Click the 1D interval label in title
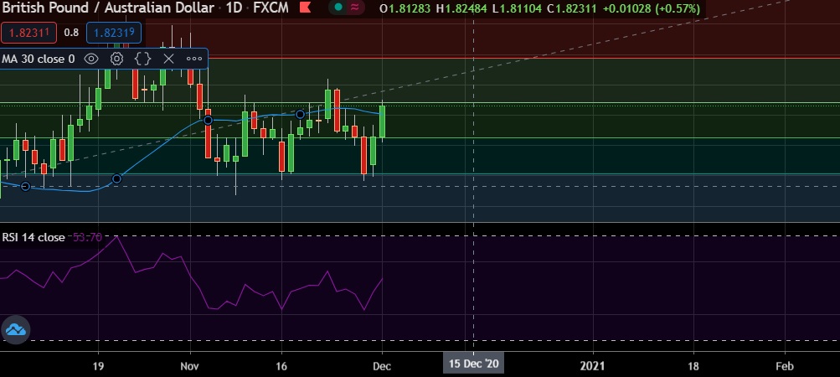 point(233,8)
